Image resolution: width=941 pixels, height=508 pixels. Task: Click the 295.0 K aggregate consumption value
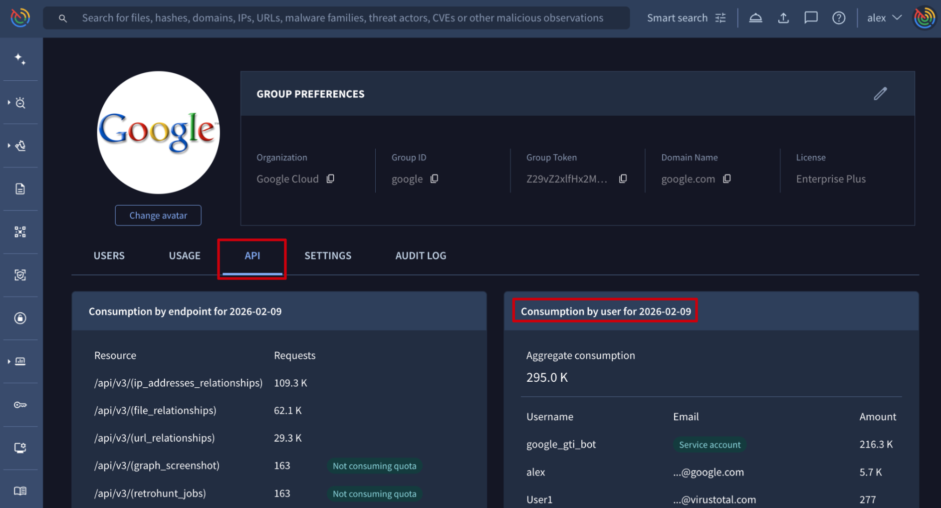(x=547, y=377)
